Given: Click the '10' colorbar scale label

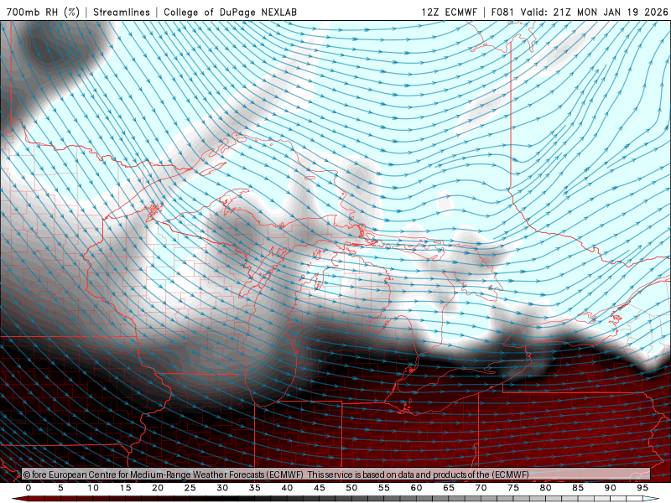Looking at the screenshot, I should point(93,488).
